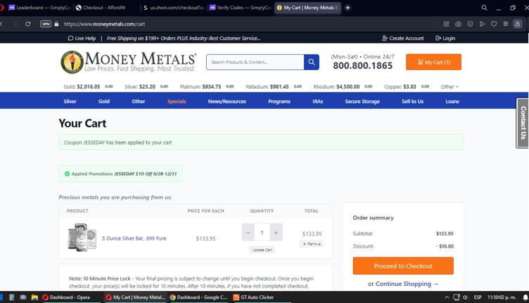The height and width of the screenshot is (303, 529).
Task: Switch to the Verify Codes — SimplyCodes tab
Action: click(x=240, y=8)
